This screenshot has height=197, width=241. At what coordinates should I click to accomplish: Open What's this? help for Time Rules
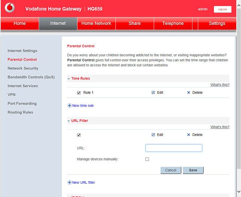(220, 85)
